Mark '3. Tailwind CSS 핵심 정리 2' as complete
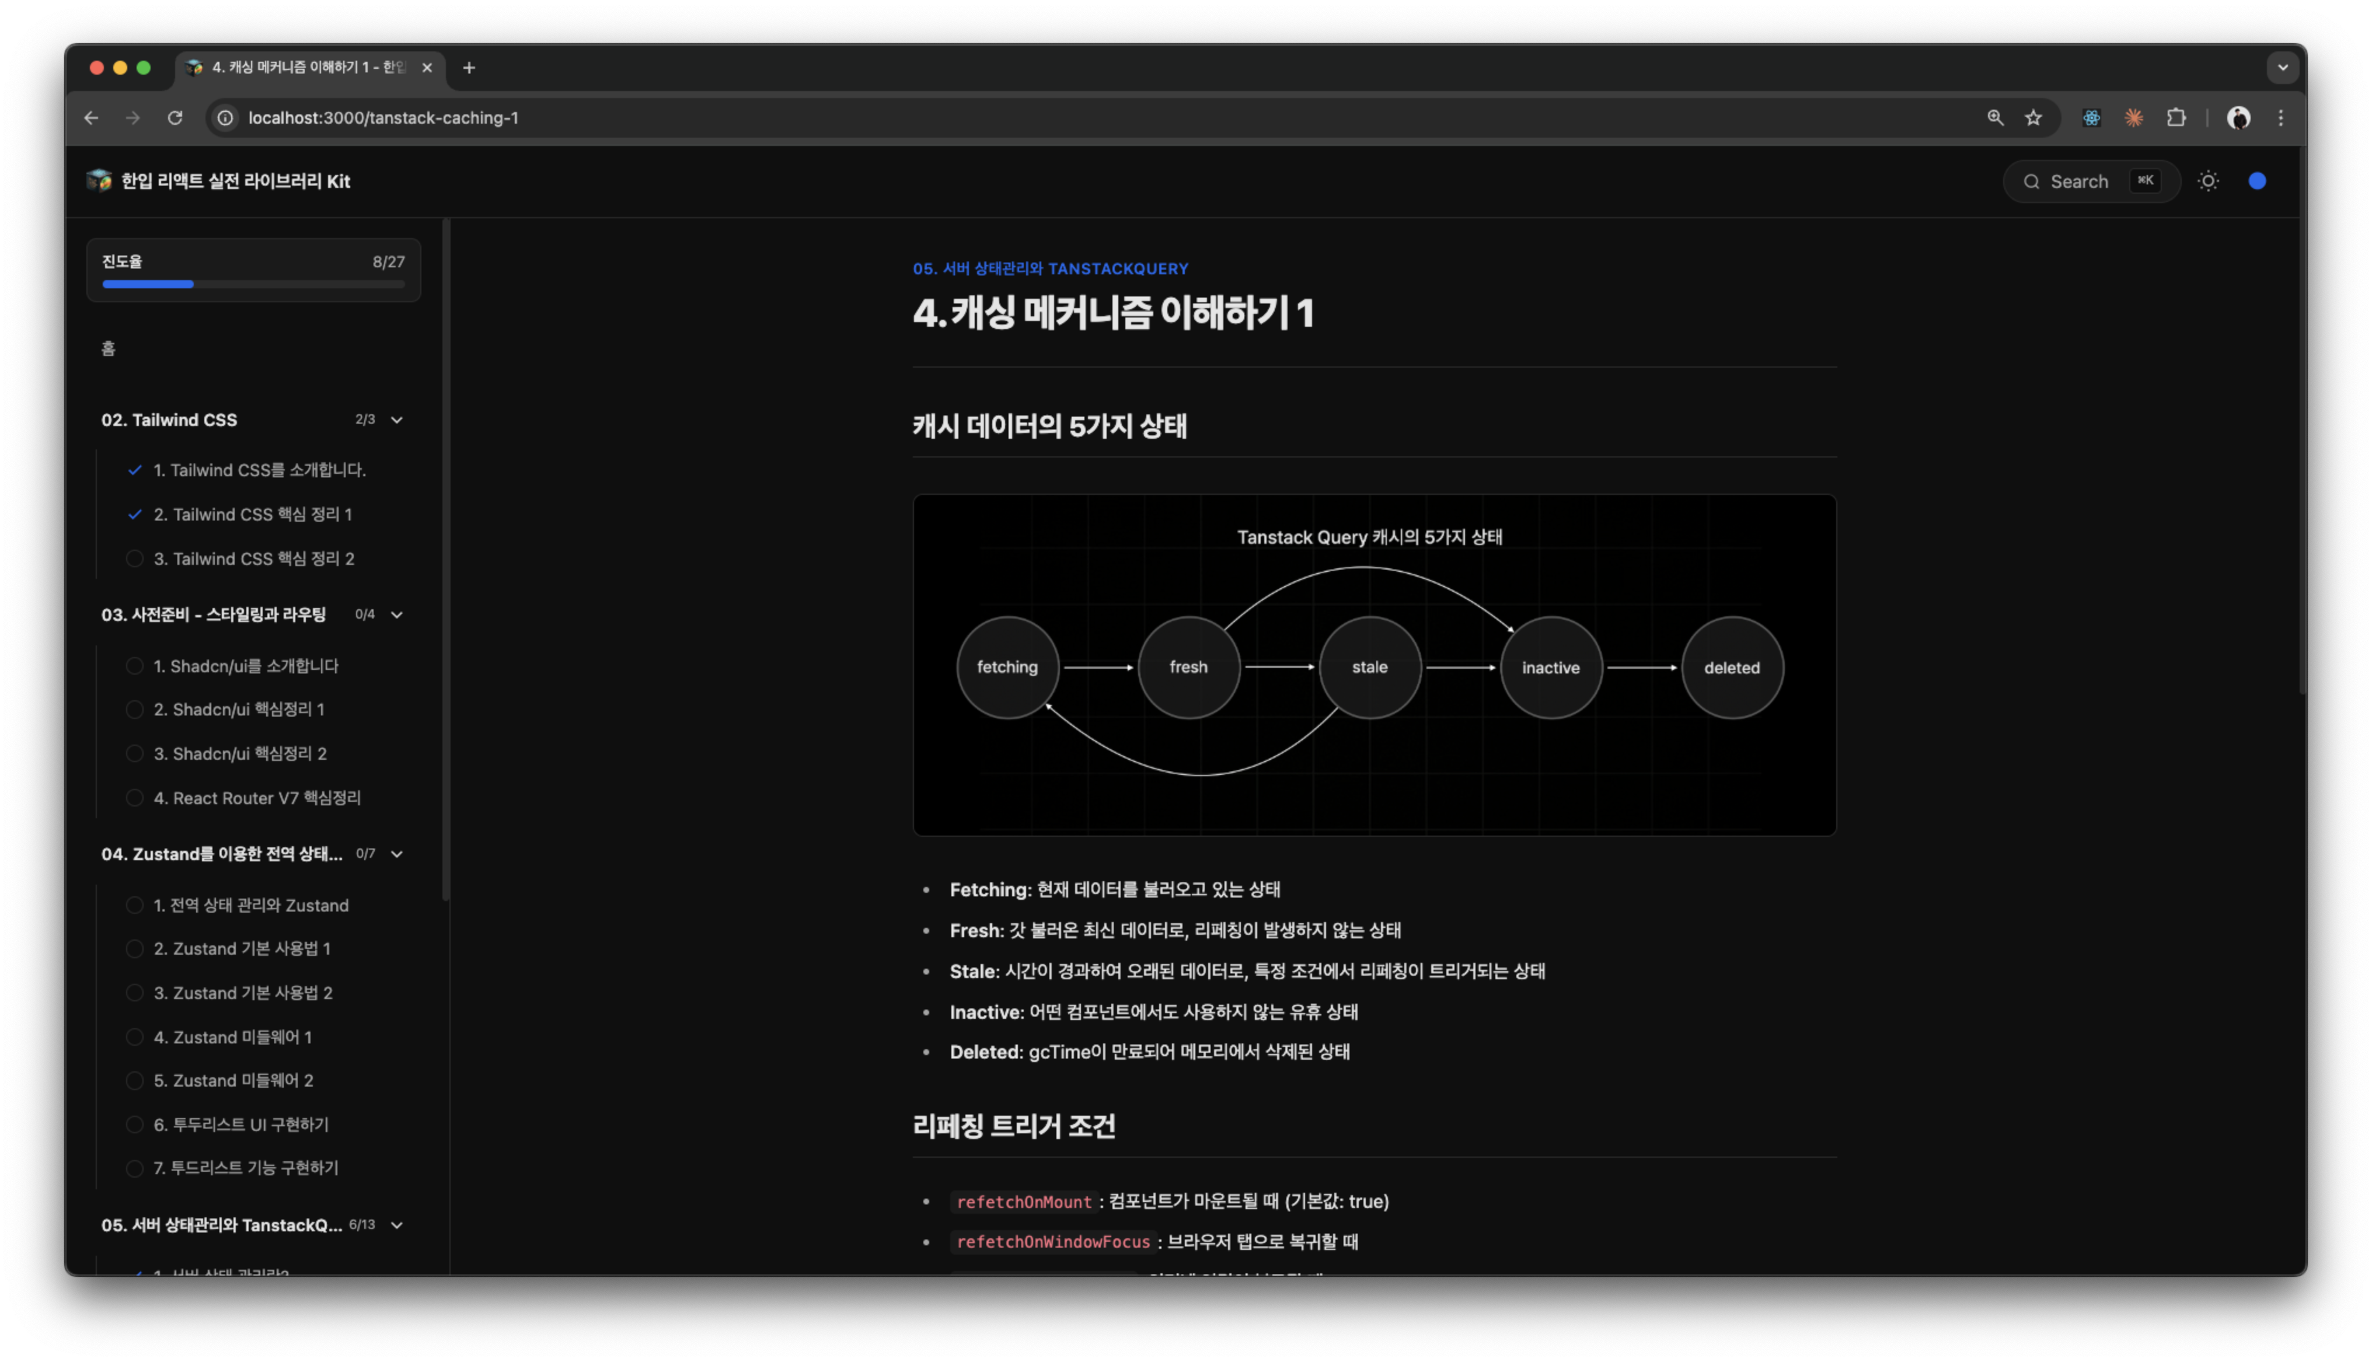 135,558
